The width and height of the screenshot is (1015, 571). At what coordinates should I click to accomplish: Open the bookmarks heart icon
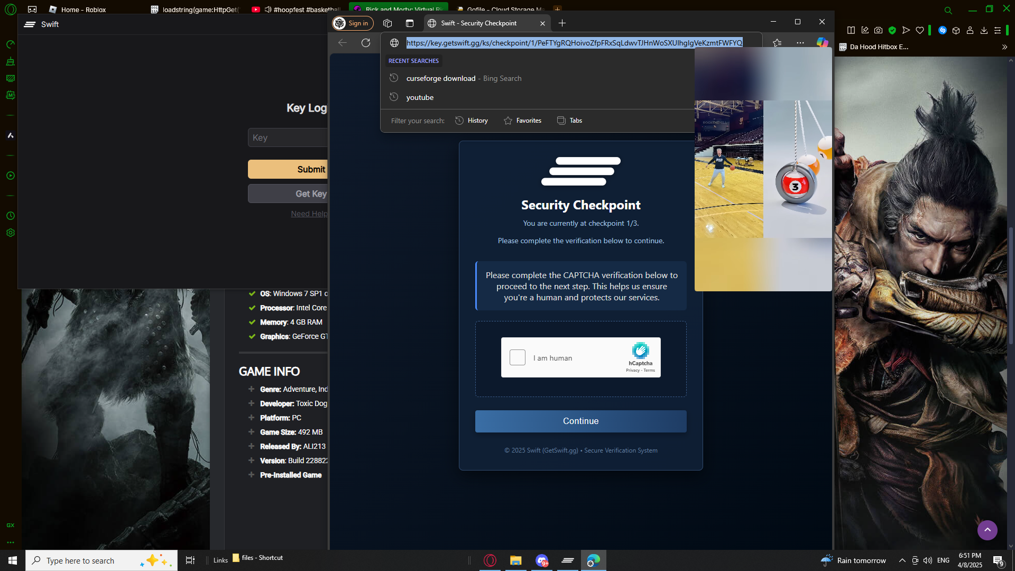[920, 31]
